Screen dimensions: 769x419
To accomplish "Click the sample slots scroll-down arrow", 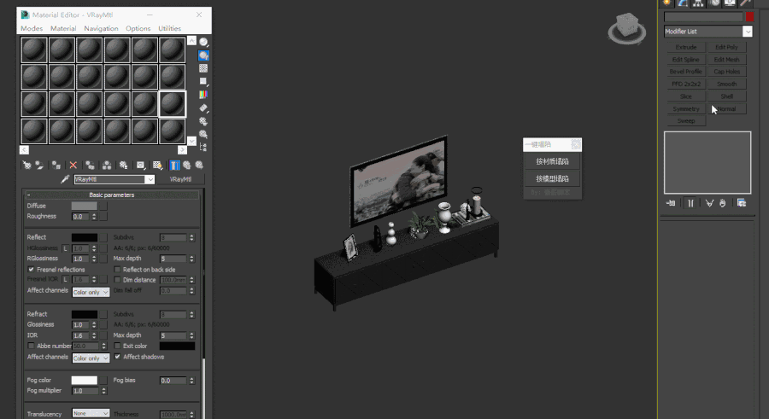I will 191,142.
